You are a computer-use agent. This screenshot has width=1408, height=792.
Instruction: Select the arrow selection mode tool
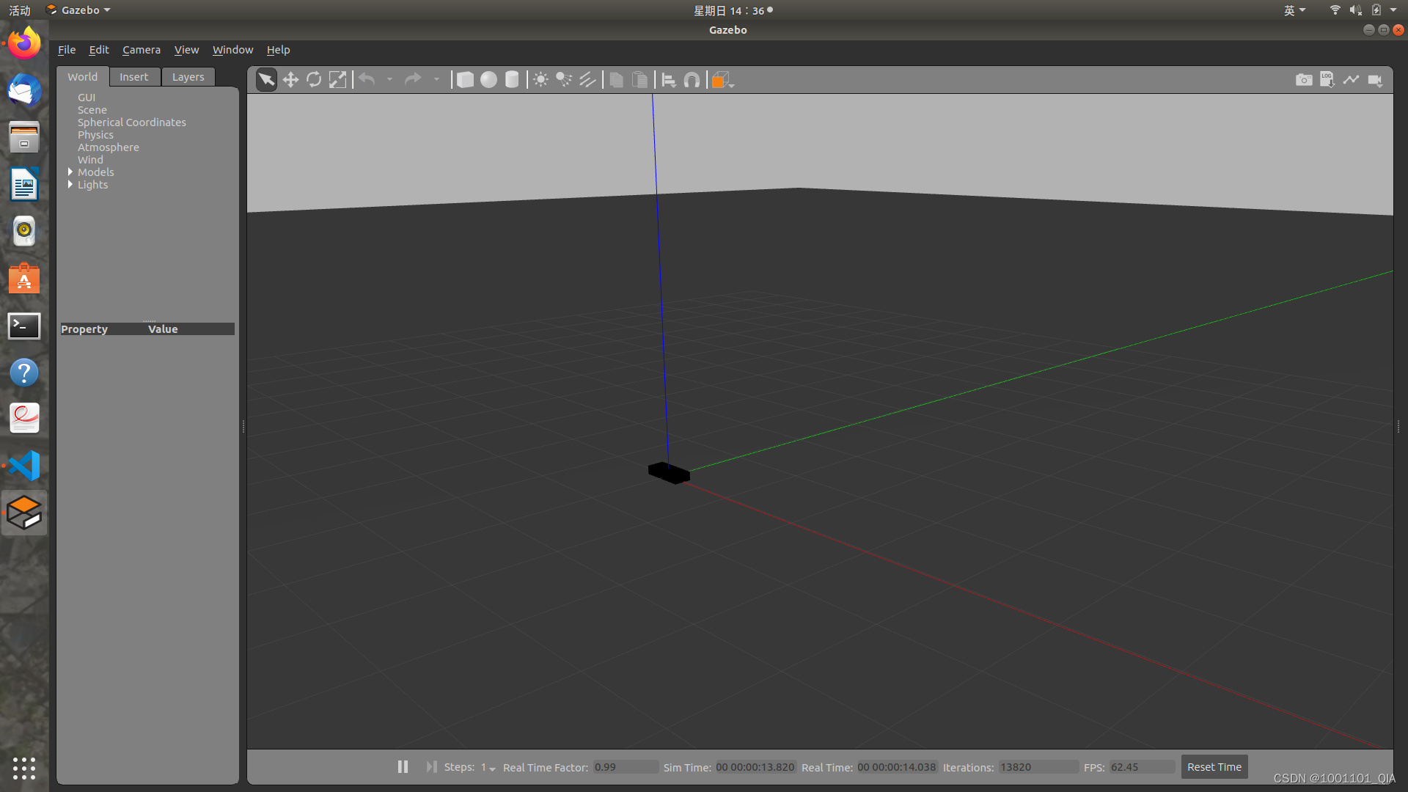(x=266, y=79)
